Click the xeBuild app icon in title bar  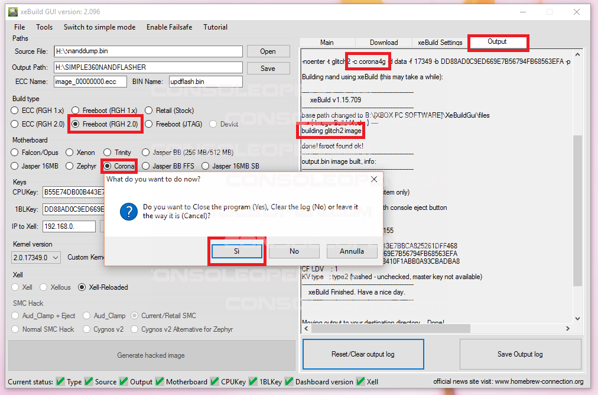tap(13, 12)
